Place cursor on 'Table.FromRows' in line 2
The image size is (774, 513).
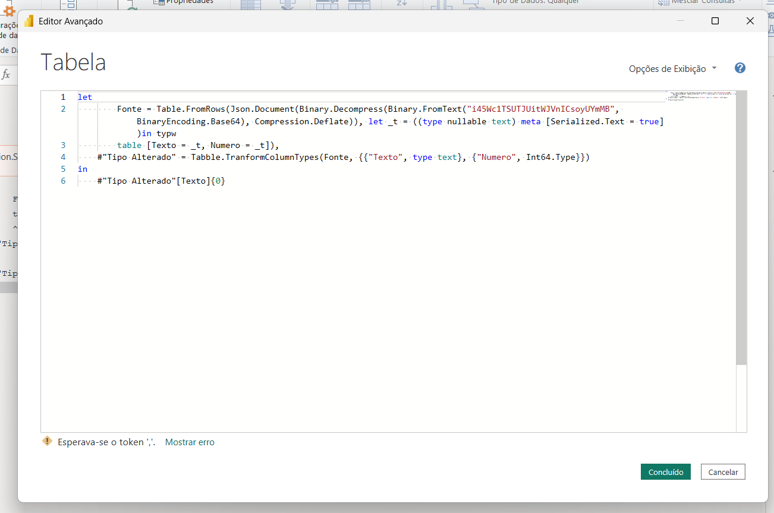click(191, 109)
